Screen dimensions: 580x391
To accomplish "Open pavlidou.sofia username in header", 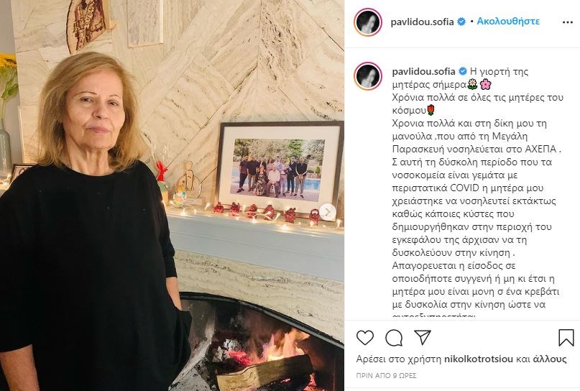I will pos(422,22).
